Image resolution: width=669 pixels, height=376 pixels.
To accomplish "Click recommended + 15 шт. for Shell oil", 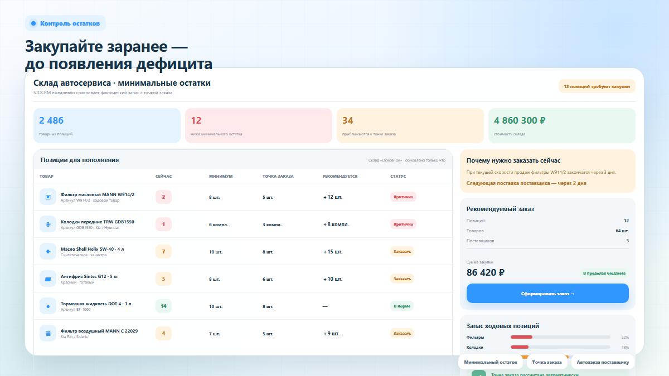I will [333, 252].
